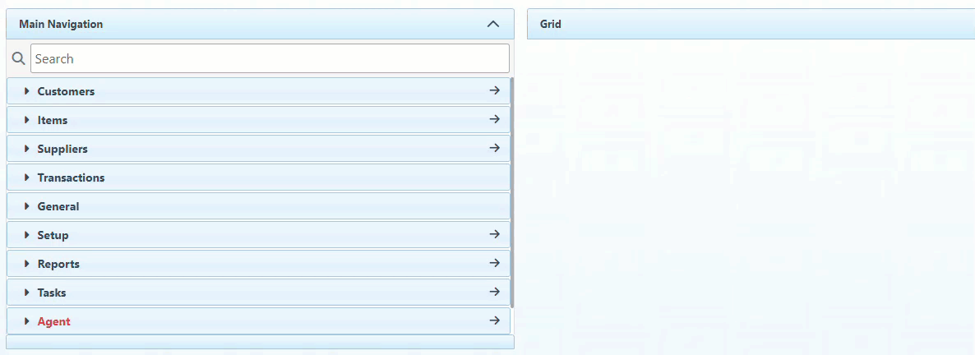
Task: Click the arrow icon on Reports row
Action: [x=494, y=263]
